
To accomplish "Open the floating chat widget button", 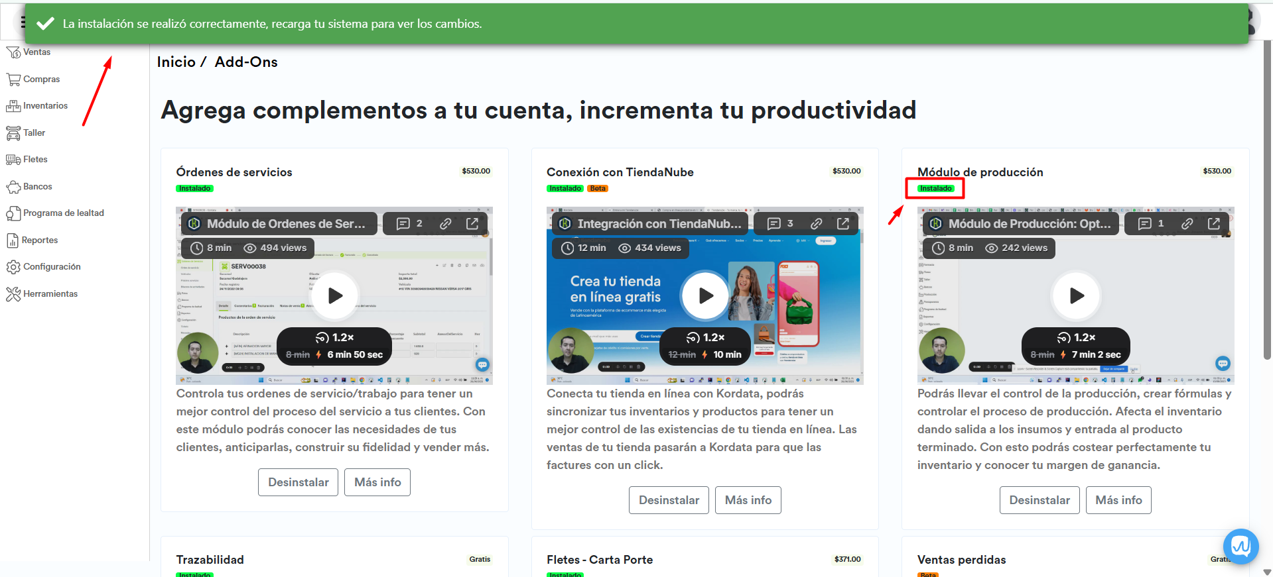I will click(1240, 547).
